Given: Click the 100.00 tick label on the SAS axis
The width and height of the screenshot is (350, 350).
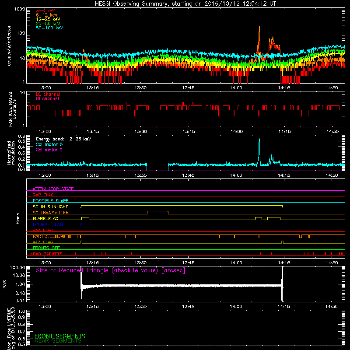Looking at the screenshot, I should (17, 267).
